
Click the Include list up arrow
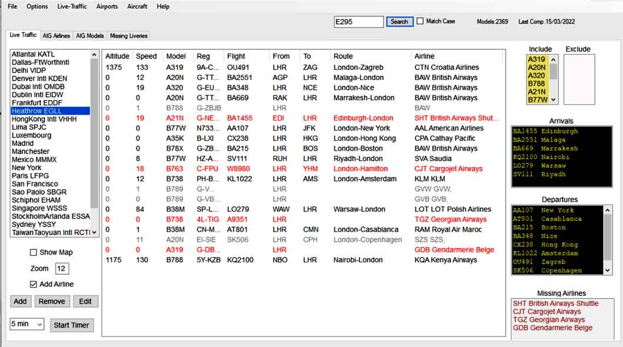coord(554,59)
